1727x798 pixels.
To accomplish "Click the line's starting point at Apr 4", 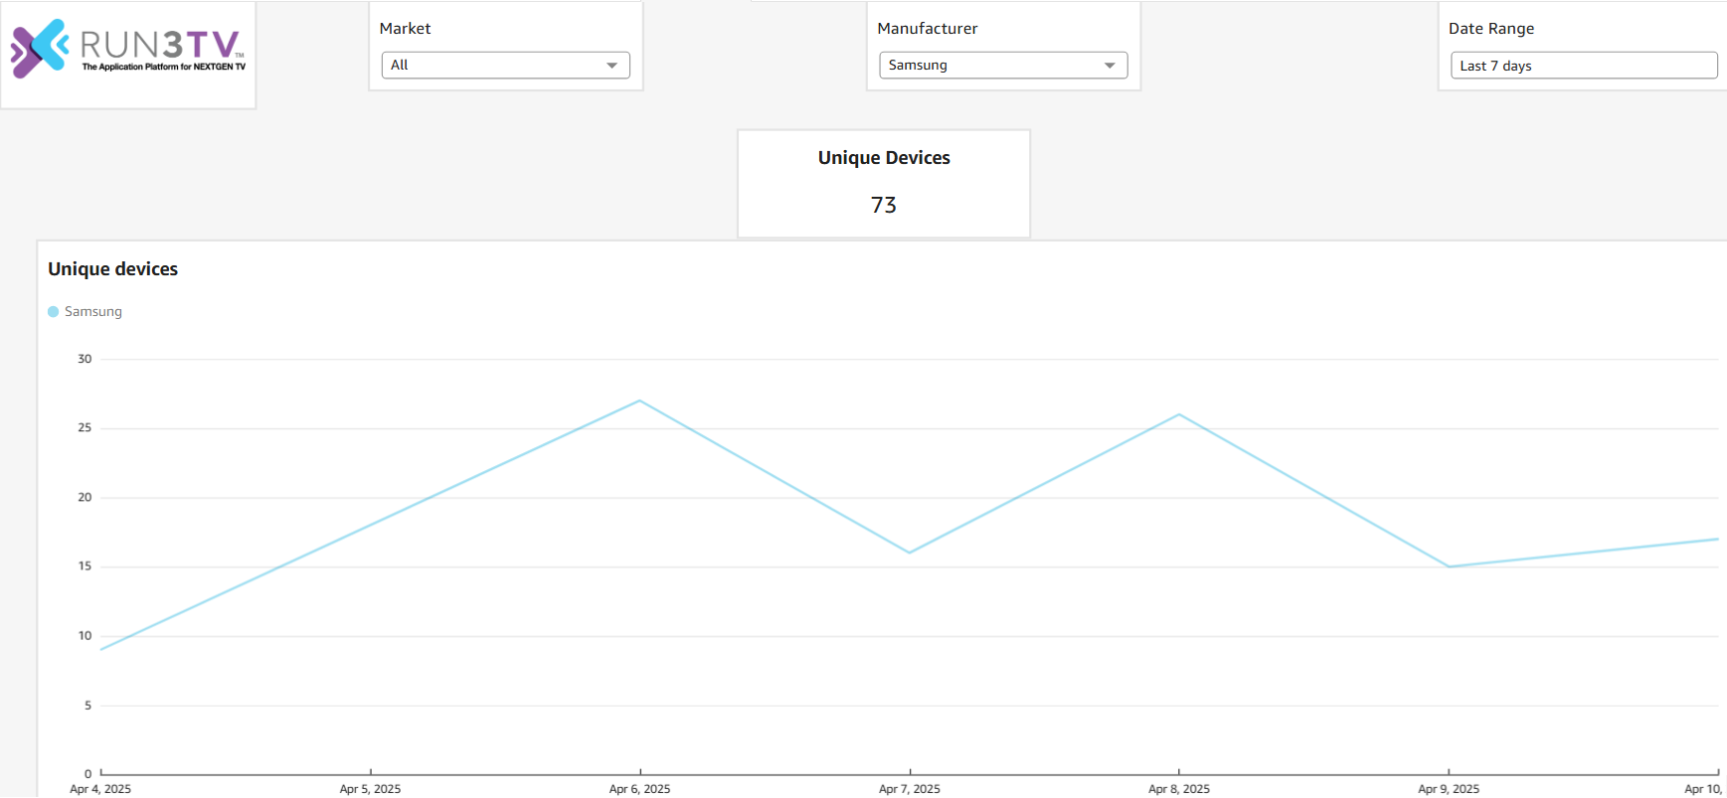I will pos(102,649).
